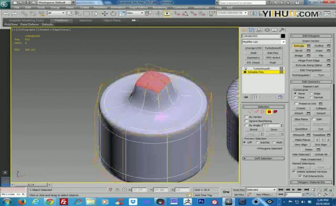Switch to Freeform ribbon tab
The width and height of the screenshot is (336, 206).
click(x=61, y=20)
